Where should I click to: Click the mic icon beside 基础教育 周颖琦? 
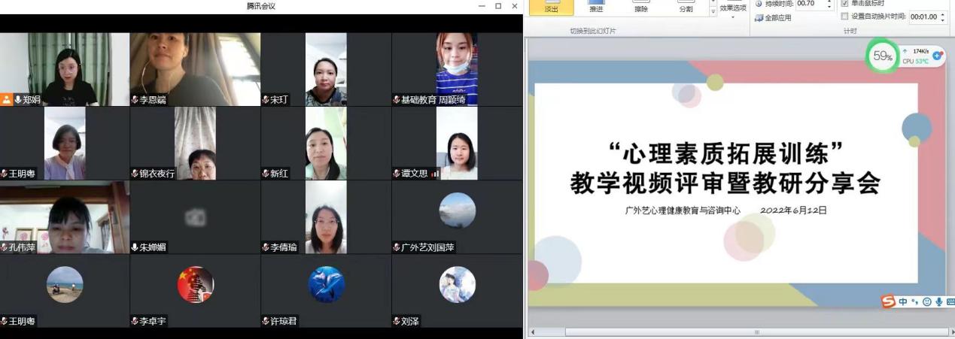(x=397, y=99)
